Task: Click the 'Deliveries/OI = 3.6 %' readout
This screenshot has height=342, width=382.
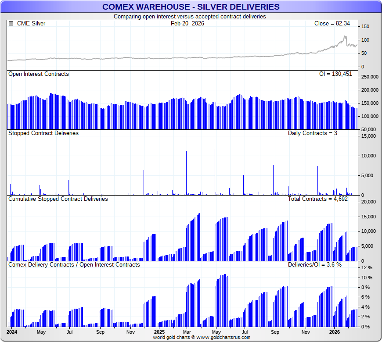Action: (x=314, y=265)
